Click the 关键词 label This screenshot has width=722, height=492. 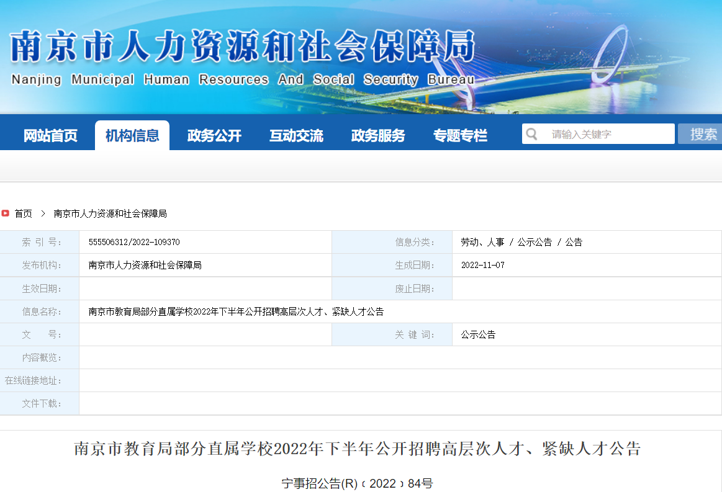click(x=415, y=334)
